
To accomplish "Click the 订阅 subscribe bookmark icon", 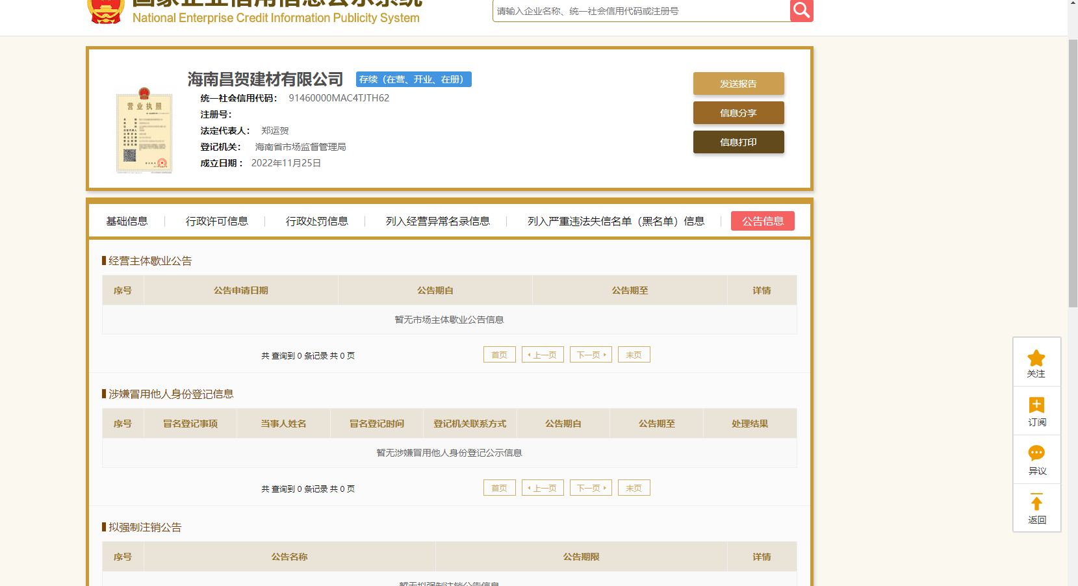I will (1036, 405).
